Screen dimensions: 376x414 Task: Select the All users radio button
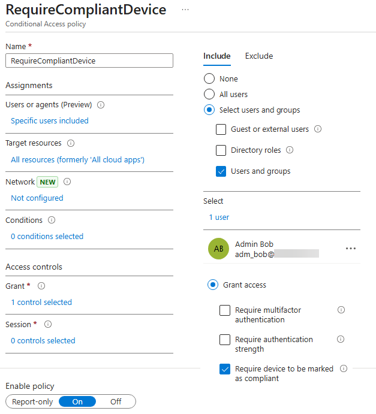(x=209, y=94)
